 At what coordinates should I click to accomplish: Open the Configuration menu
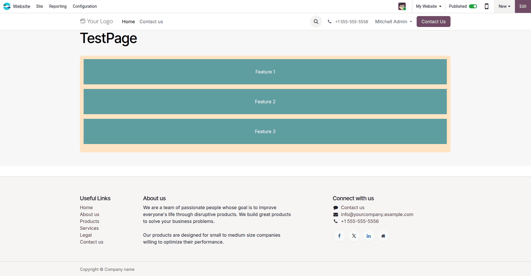[x=84, y=6]
